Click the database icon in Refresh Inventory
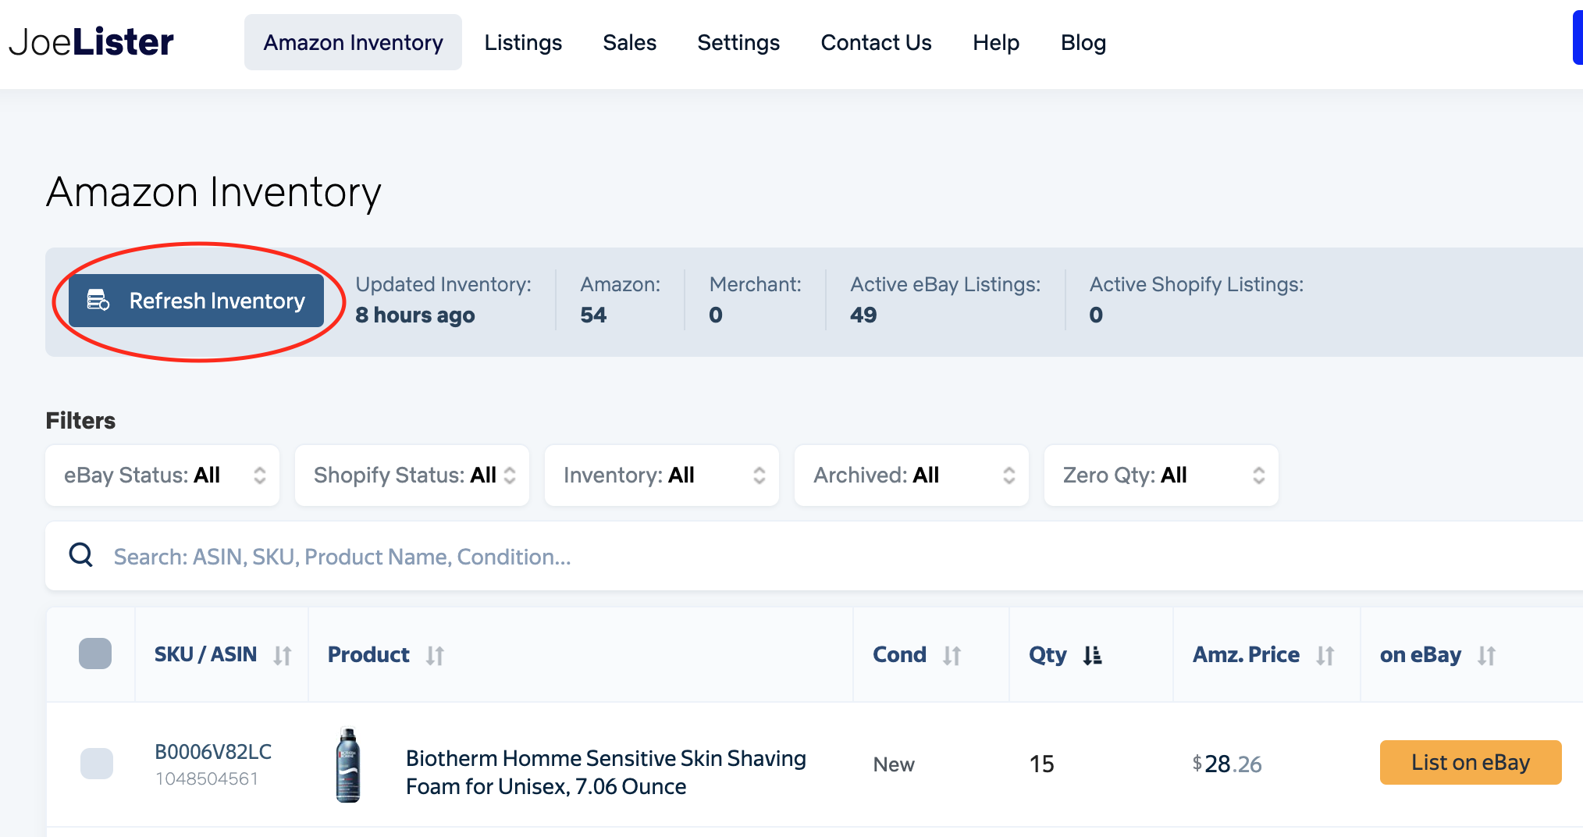1583x837 pixels. click(98, 301)
